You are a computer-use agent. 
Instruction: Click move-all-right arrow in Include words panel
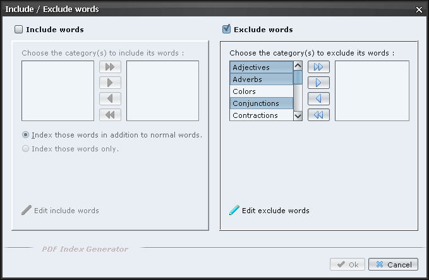(x=110, y=67)
